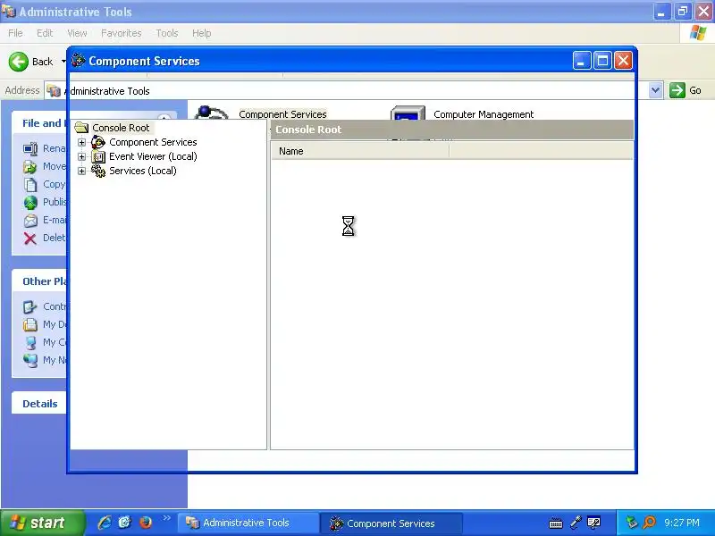Screen dimensions: 715x536
Task: Click the Services (Local) gears icon
Action: click(x=98, y=171)
